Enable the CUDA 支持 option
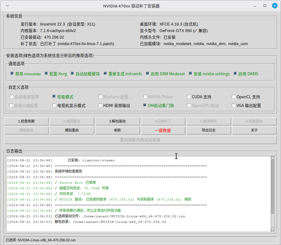Image resolution: width=281 pixels, height=245 pixels. pos(189,97)
